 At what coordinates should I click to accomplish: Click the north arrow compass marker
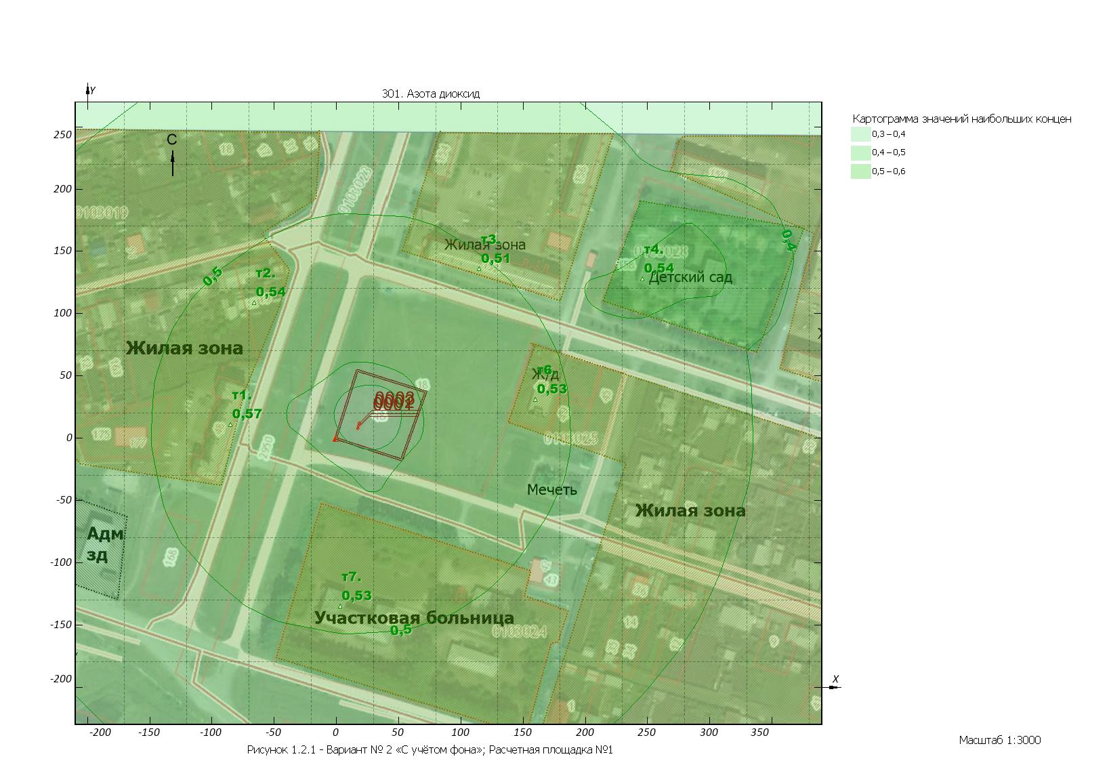point(173,162)
